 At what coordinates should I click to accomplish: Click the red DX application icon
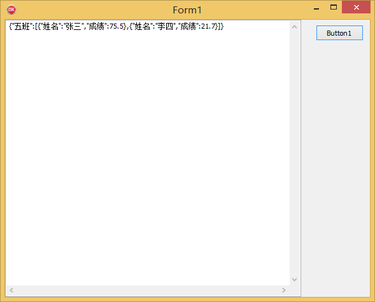(11, 10)
